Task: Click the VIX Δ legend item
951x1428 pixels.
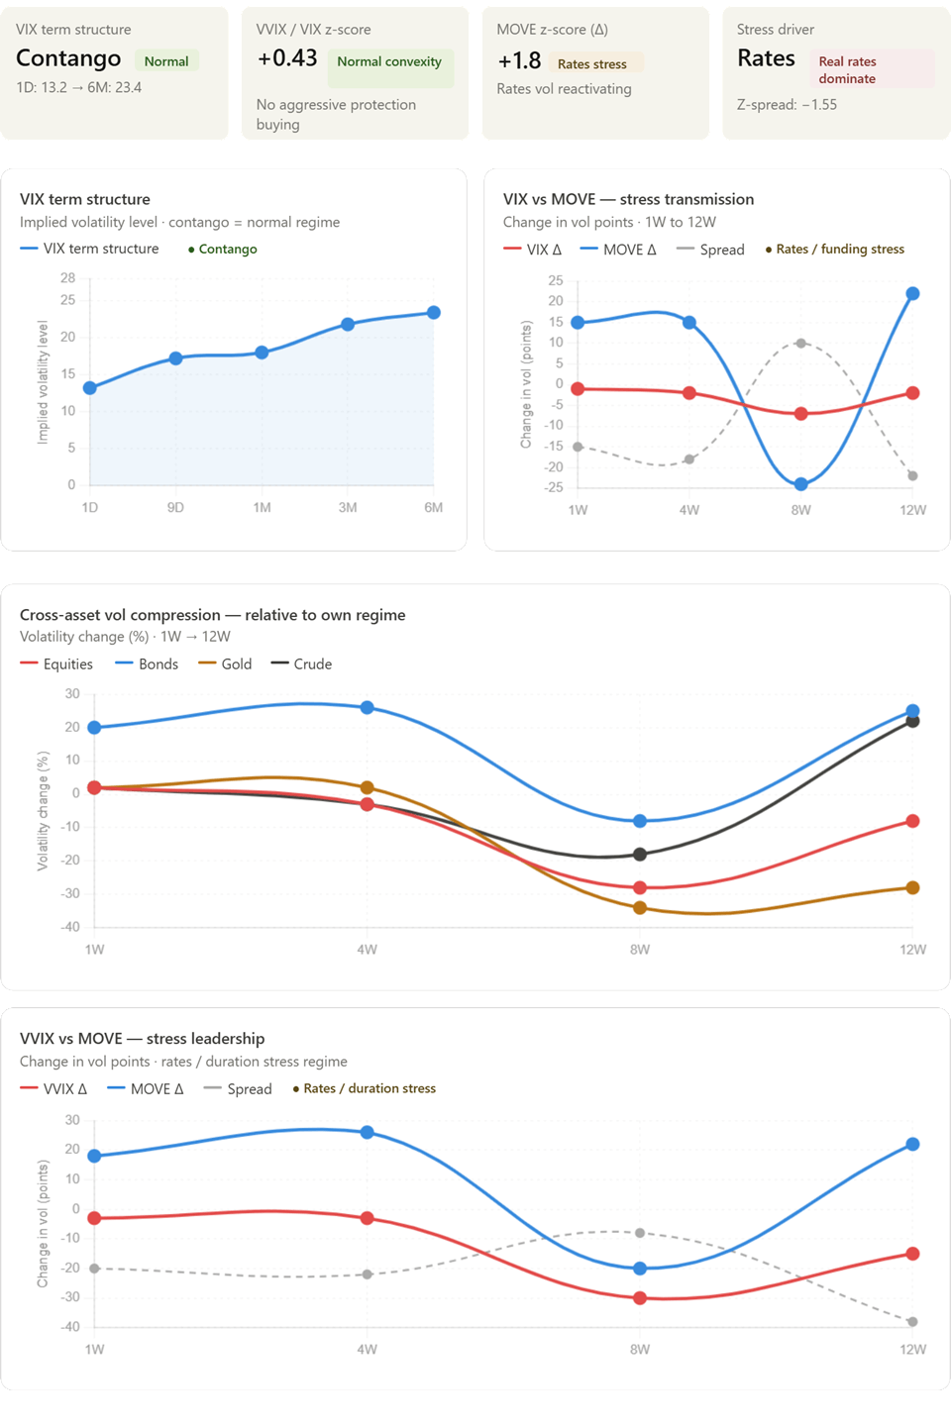Action: pos(533,250)
